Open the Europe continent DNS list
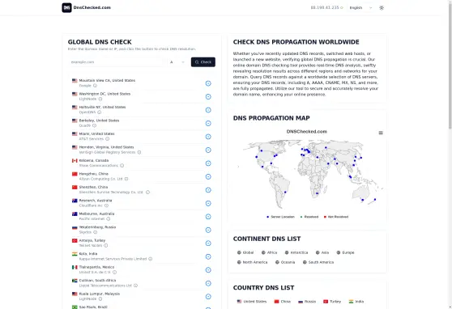This screenshot has width=452, height=309. pyautogui.click(x=345, y=252)
